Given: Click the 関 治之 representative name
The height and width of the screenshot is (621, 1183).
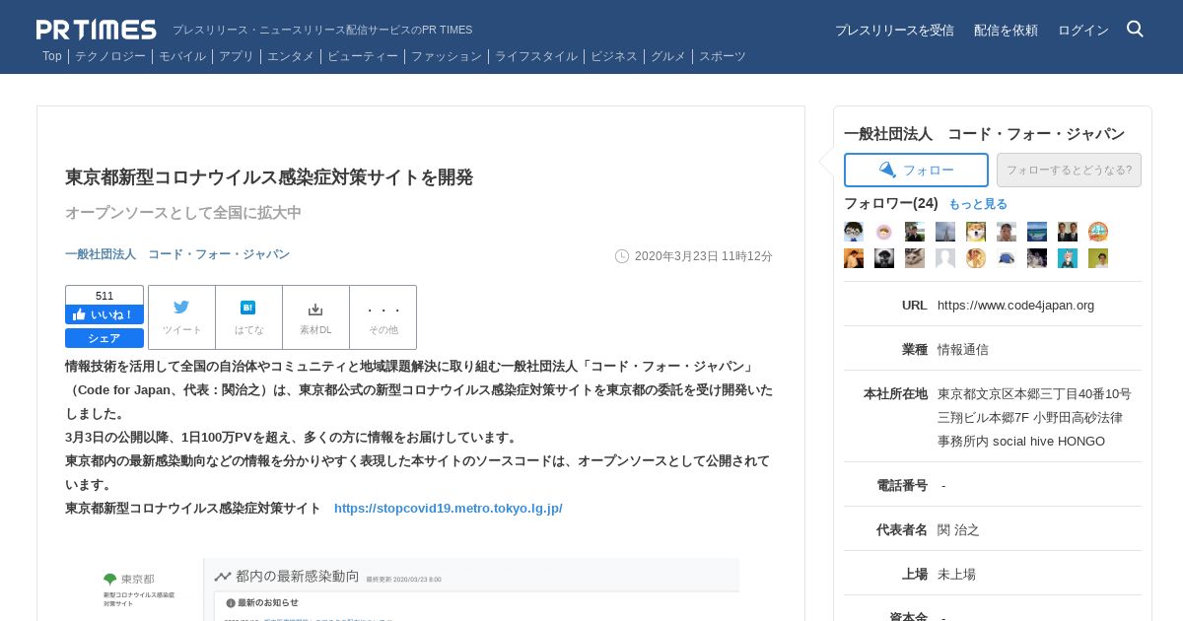Looking at the screenshot, I should point(958,530).
